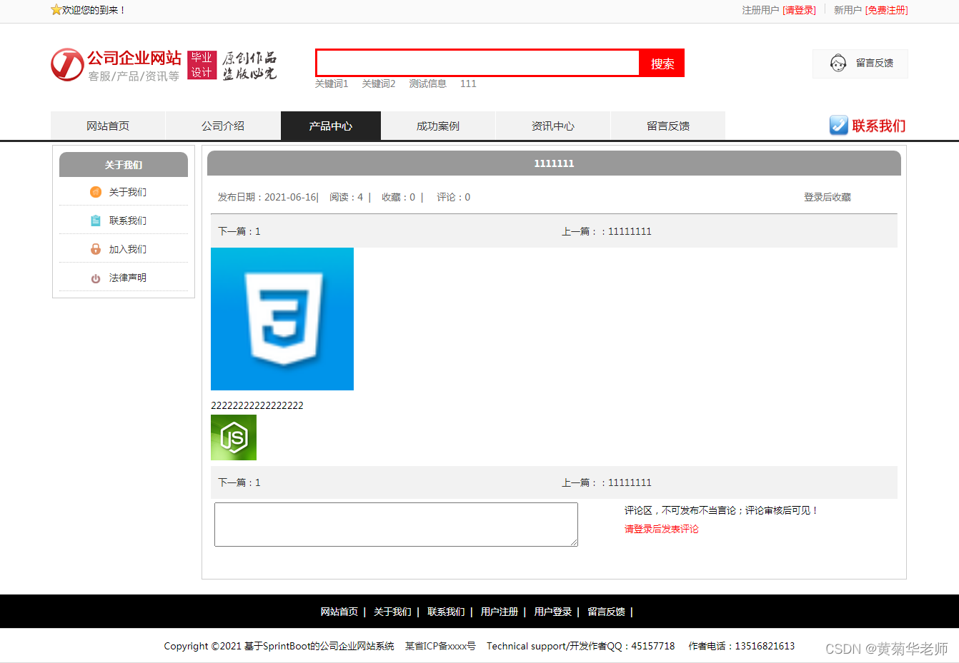Click the red company logo
Viewport: 959px width, 663px height.
[66, 64]
